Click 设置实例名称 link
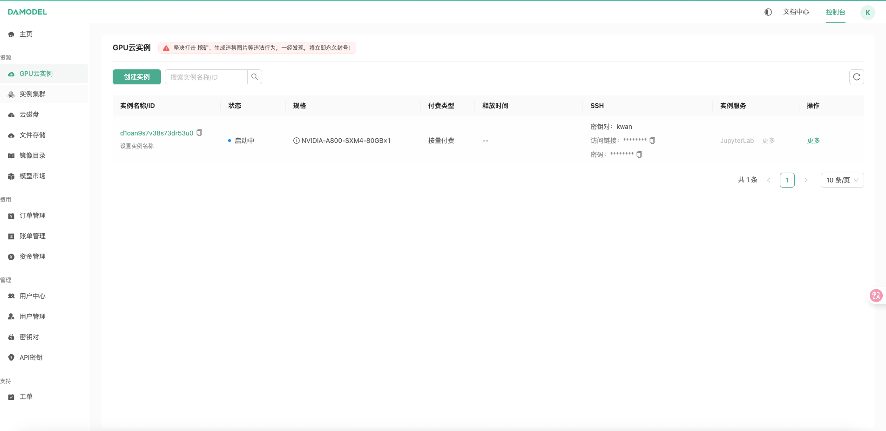Viewport: 886px width, 431px height. (x=137, y=146)
